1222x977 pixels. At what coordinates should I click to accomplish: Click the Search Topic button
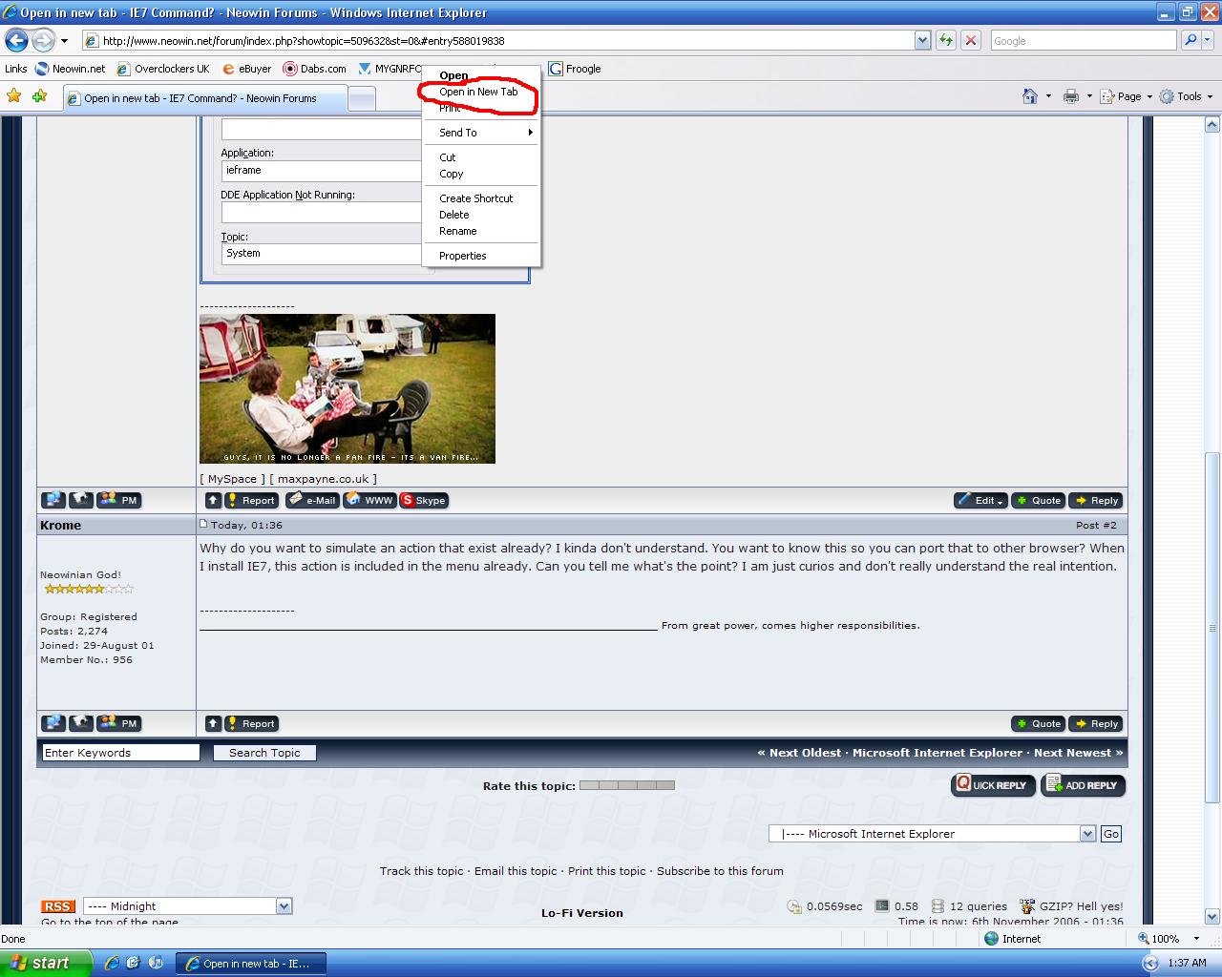tap(264, 753)
